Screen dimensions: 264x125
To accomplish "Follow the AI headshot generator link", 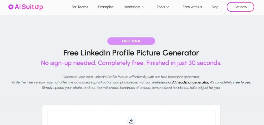I will click(191, 82).
